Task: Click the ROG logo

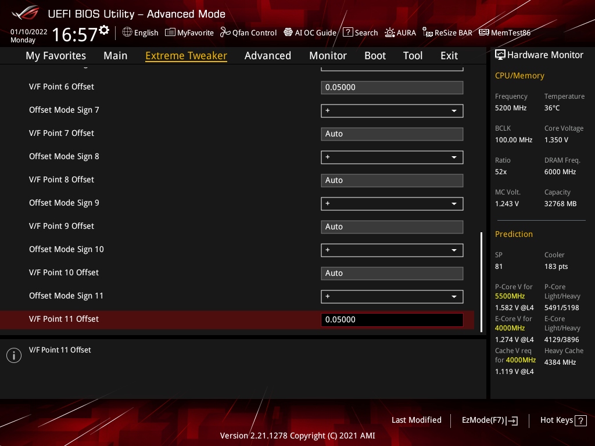Action: pyautogui.click(x=26, y=13)
